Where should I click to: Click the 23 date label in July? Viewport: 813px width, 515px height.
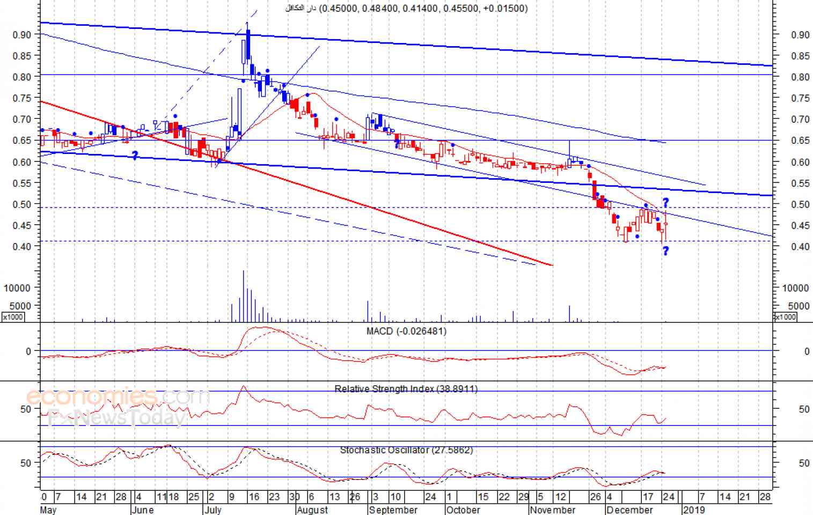tap(274, 497)
